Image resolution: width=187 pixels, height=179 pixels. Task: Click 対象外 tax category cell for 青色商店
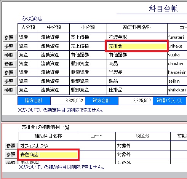click(143, 155)
